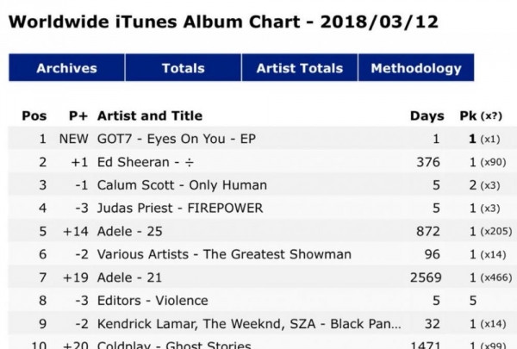View the Methodology tab
The image size is (517, 349).
point(415,68)
